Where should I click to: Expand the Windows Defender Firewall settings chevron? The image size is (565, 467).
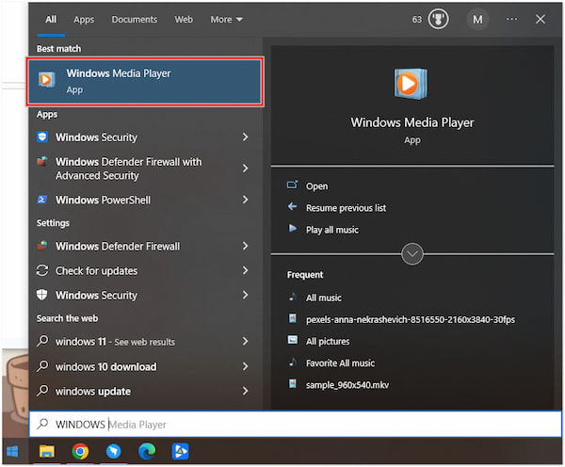246,246
